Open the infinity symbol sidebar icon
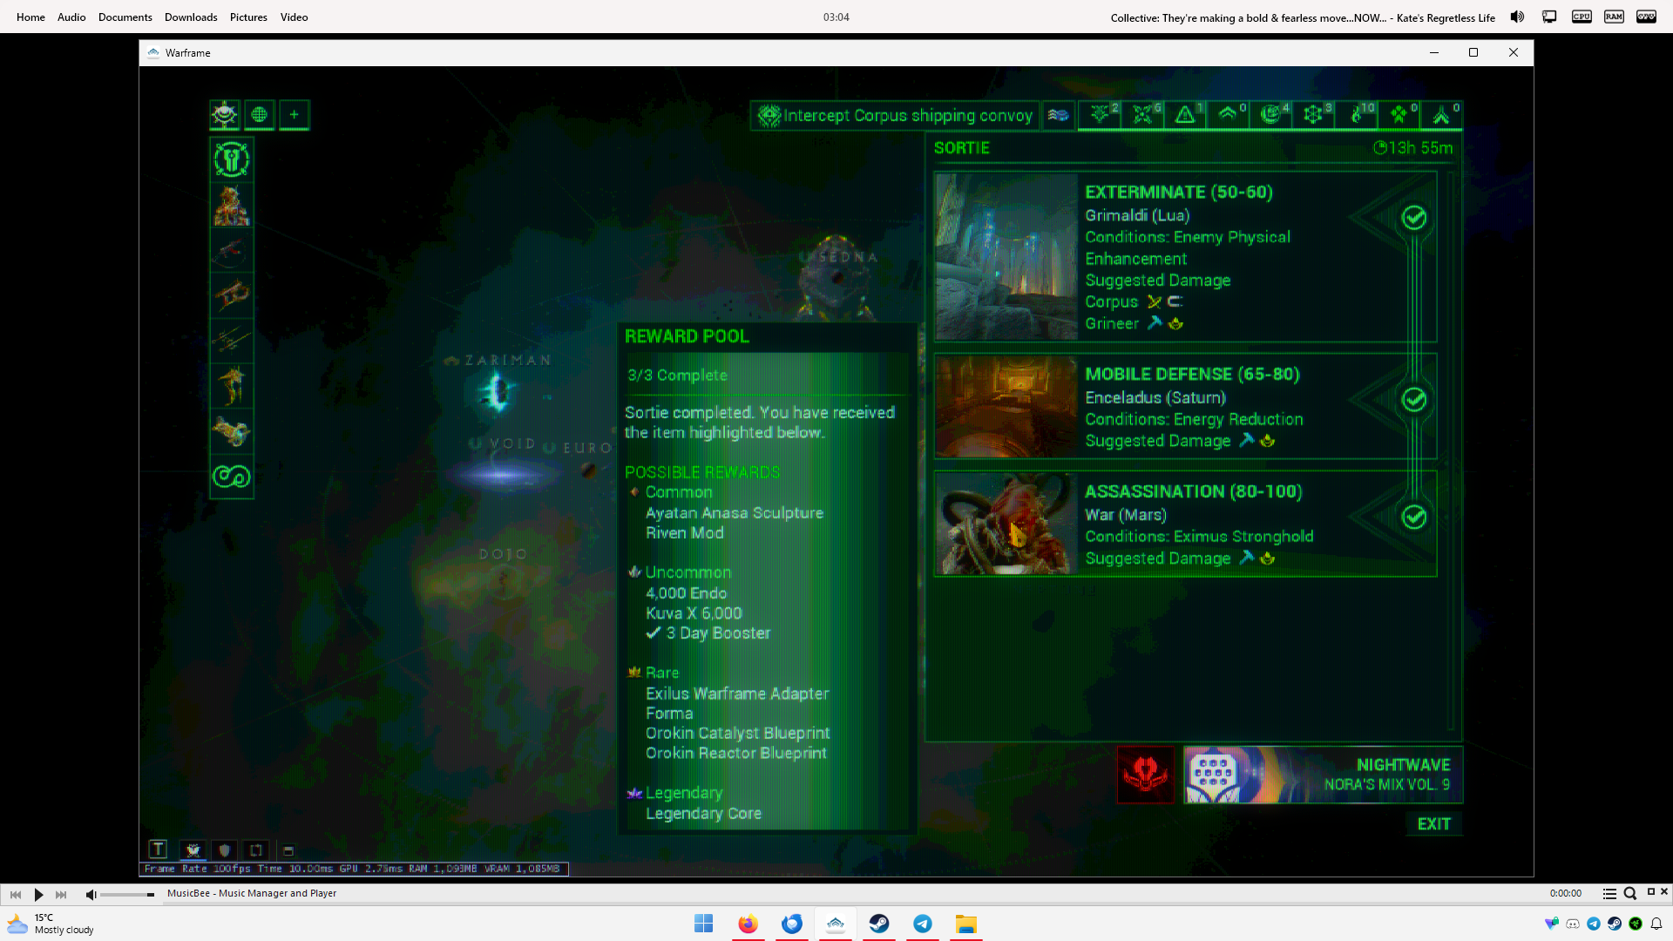The height and width of the screenshot is (941, 1673). point(231,476)
